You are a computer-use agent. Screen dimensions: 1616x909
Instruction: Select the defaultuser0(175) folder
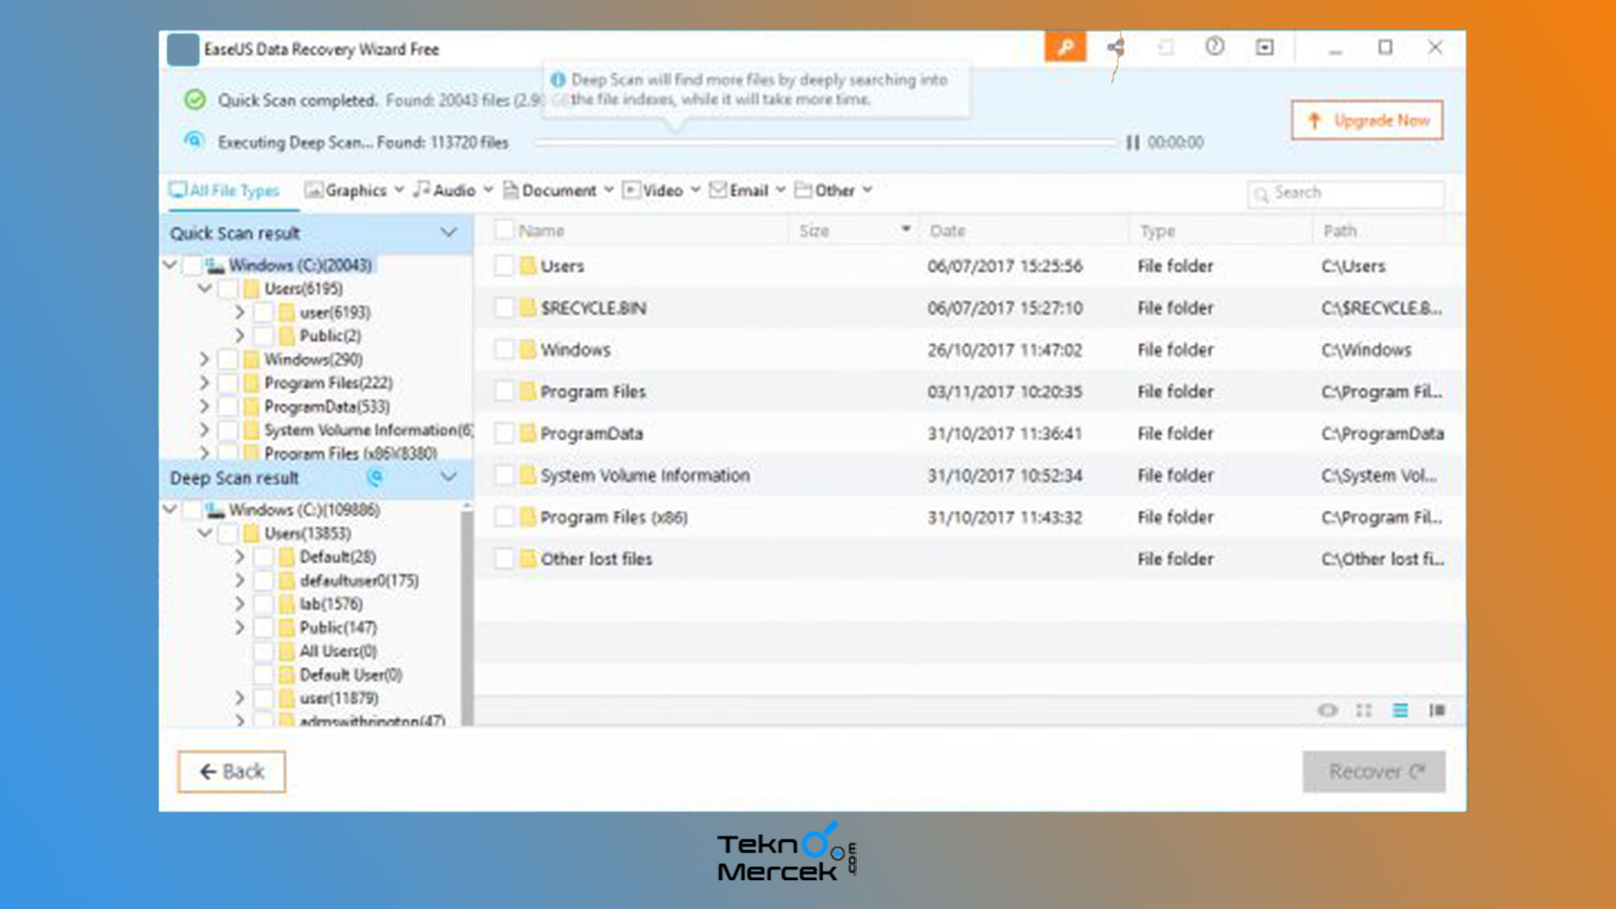tap(359, 581)
